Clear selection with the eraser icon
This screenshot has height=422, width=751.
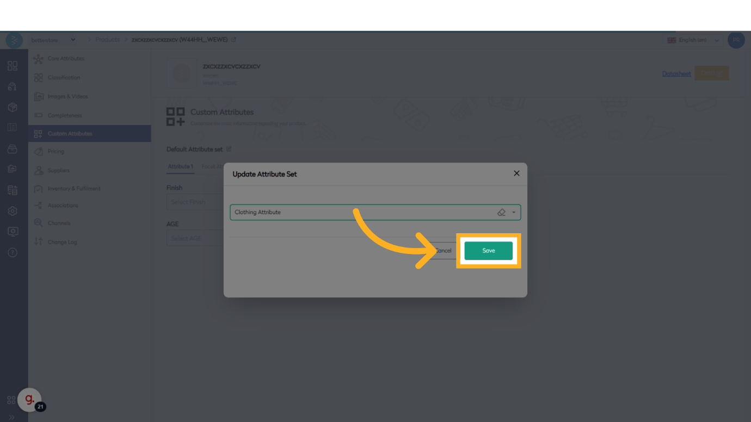(x=501, y=212)
